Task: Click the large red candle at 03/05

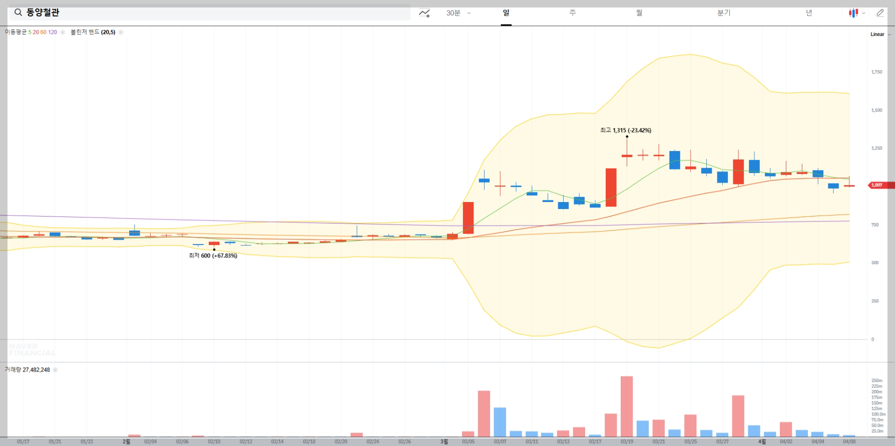Action: point(468,218)
